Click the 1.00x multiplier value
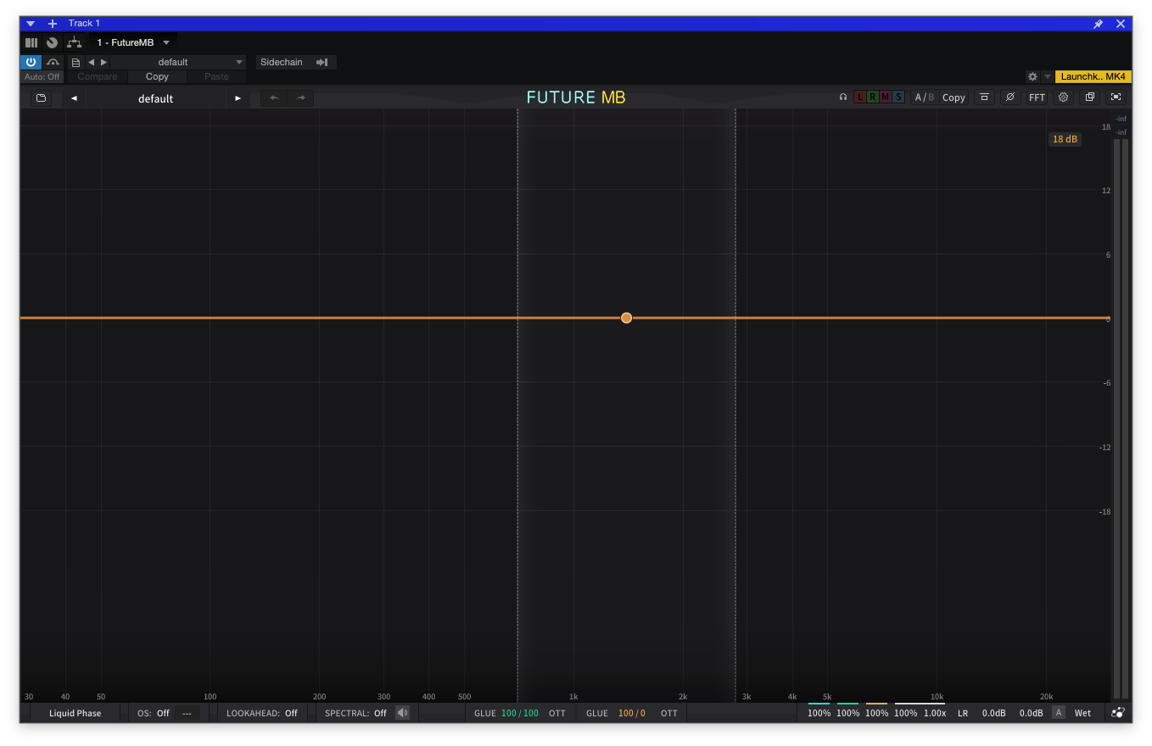This screenshot has width=1152, height=746. (x=935, y=713)
